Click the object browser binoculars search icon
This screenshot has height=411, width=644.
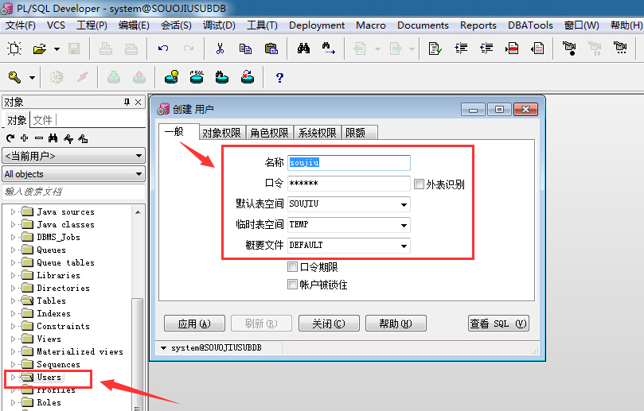coord(53,138)
